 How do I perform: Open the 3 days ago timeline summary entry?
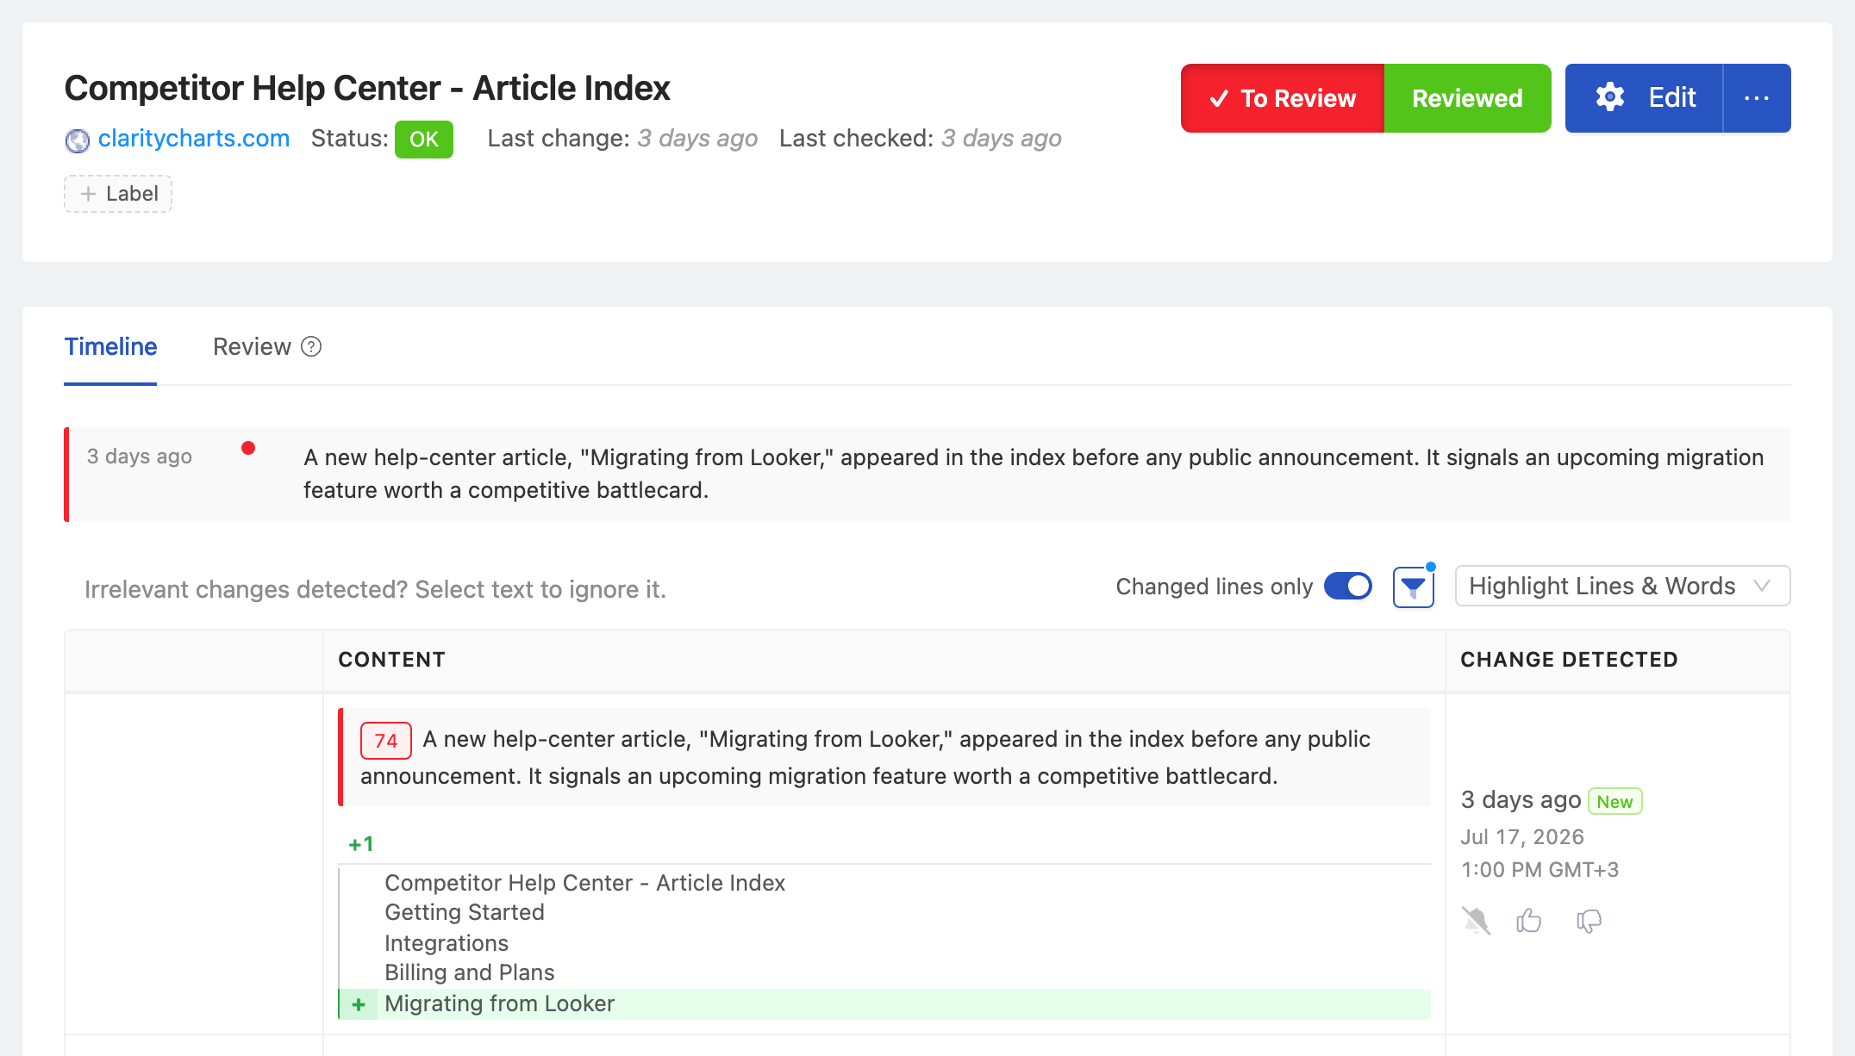click(927, 475)
